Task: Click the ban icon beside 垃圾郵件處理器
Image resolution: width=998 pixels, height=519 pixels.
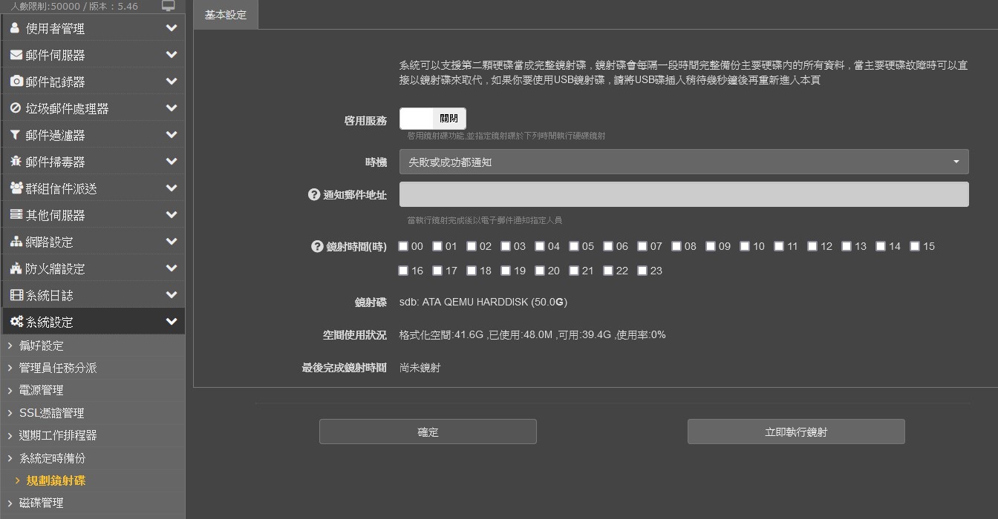Action: tap(16, 108)
